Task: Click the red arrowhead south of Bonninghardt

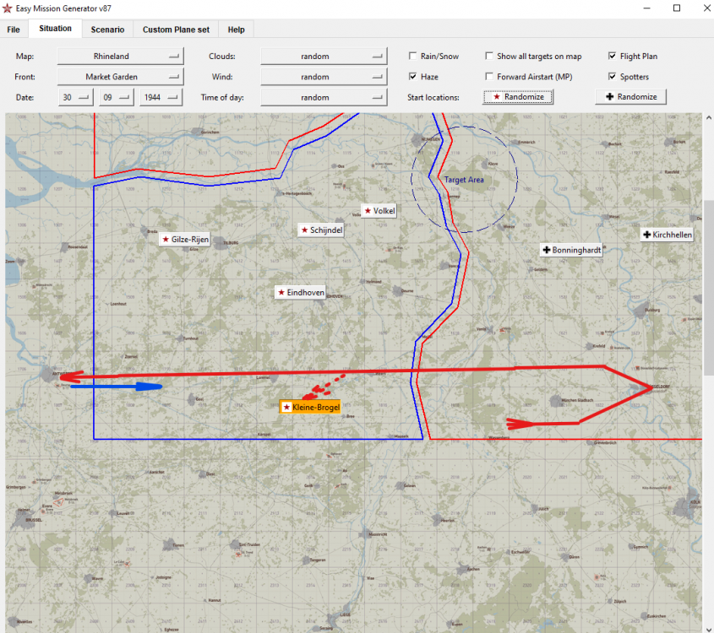Action: (x=519, y=424)
